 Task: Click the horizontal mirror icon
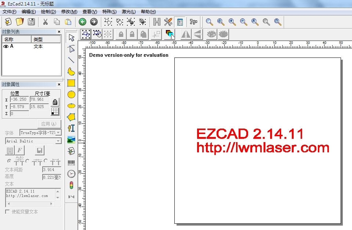pos(186,34)
